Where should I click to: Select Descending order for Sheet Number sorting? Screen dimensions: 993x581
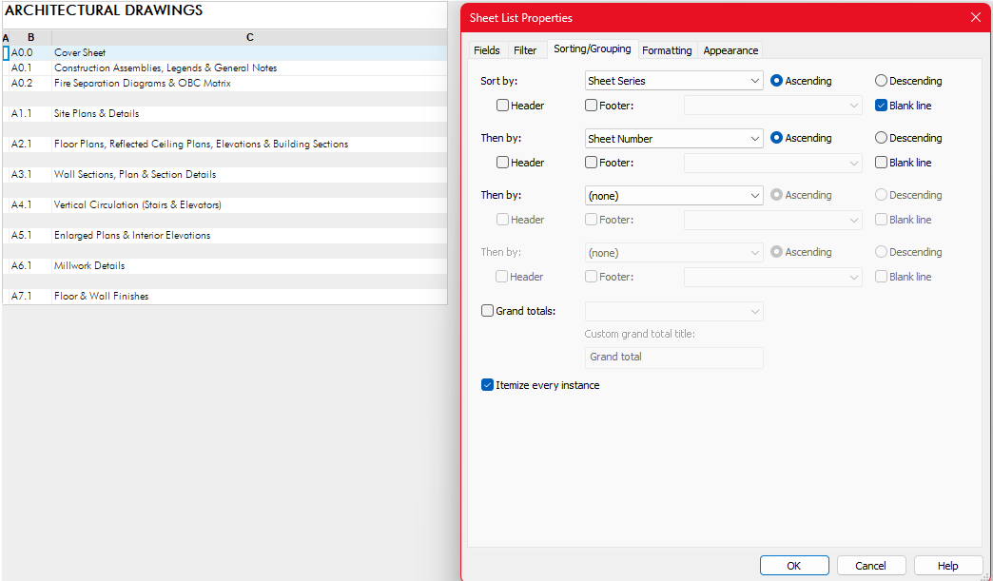[881, 138]
